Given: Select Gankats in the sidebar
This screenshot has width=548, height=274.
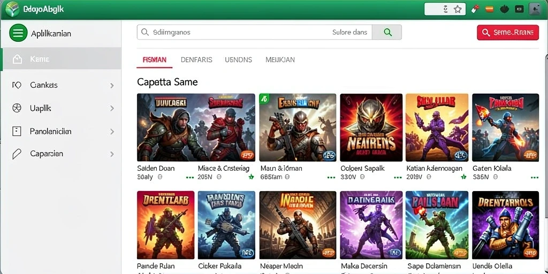Looking at the screenshot, I should coord(62,85).
